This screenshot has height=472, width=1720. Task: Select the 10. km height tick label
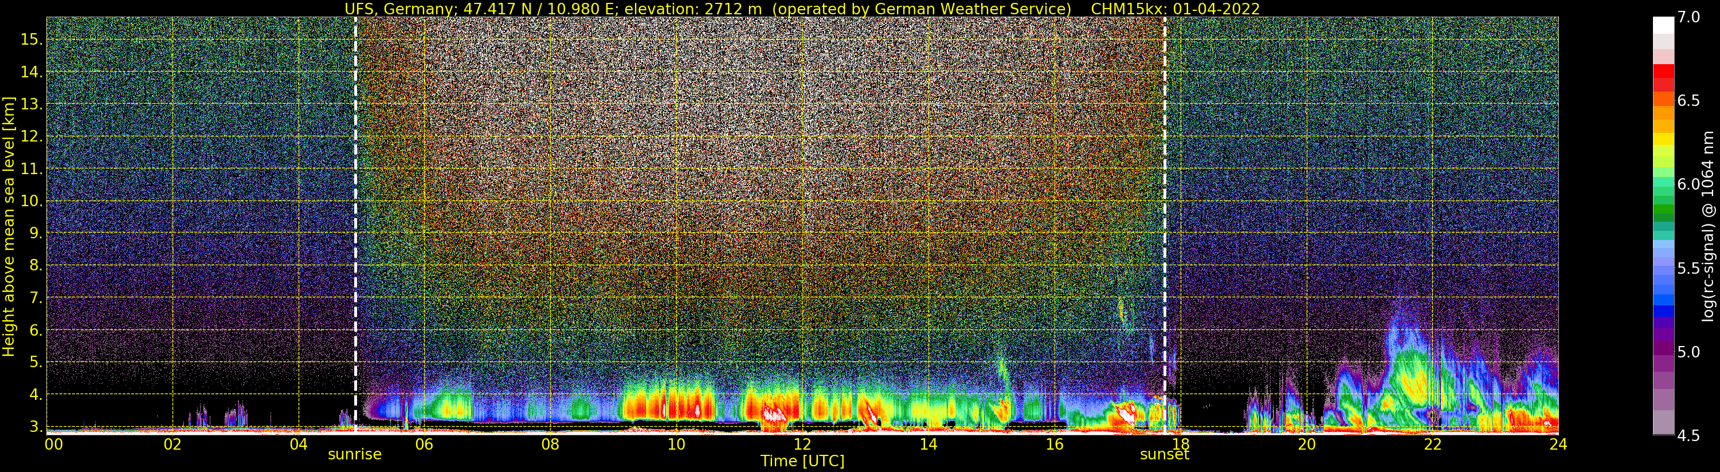point(31,201)
